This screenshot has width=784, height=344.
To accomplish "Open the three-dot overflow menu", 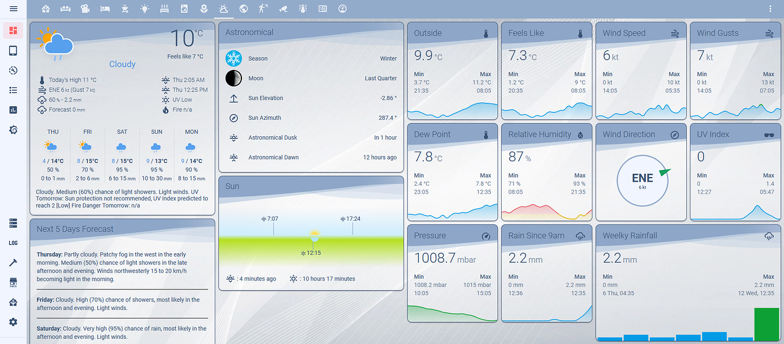I will (770, 9).
